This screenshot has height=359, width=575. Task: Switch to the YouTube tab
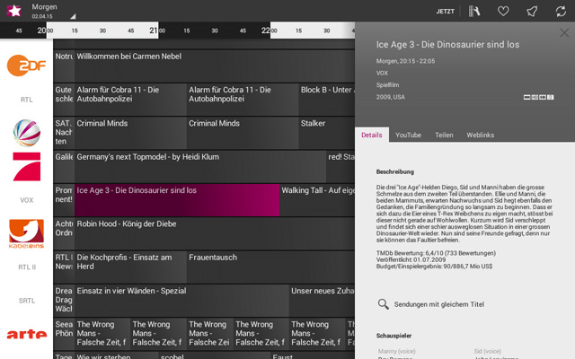[x=408, y=135]
